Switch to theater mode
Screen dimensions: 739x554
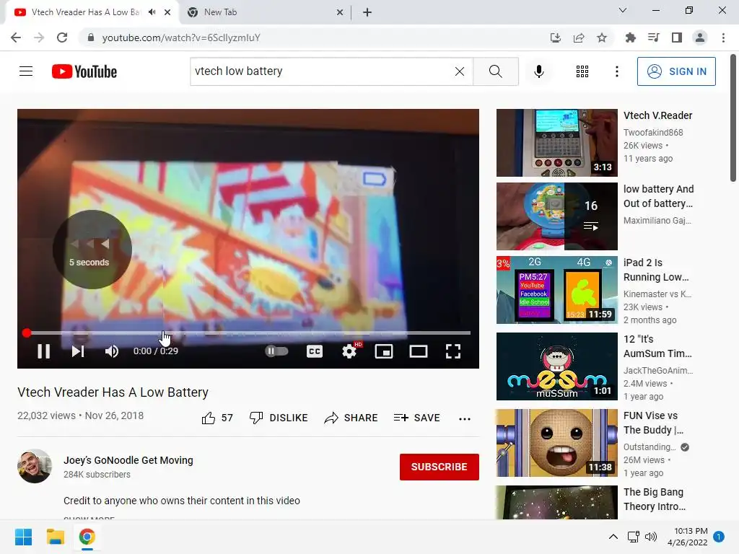click(x=419, y=351)
